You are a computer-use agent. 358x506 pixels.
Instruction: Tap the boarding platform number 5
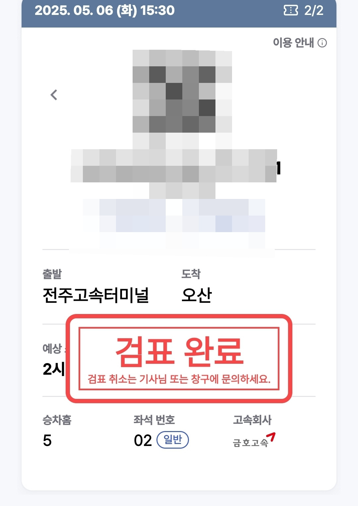[x=47, y=441]
